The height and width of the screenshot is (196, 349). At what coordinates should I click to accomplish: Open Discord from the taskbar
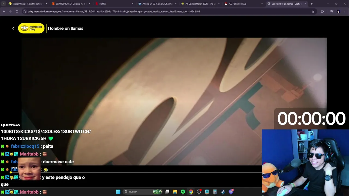(x=231, y=192)
